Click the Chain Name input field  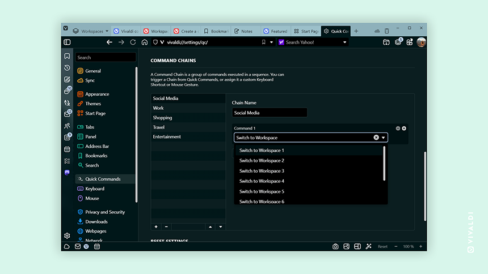tap(270, 113)
